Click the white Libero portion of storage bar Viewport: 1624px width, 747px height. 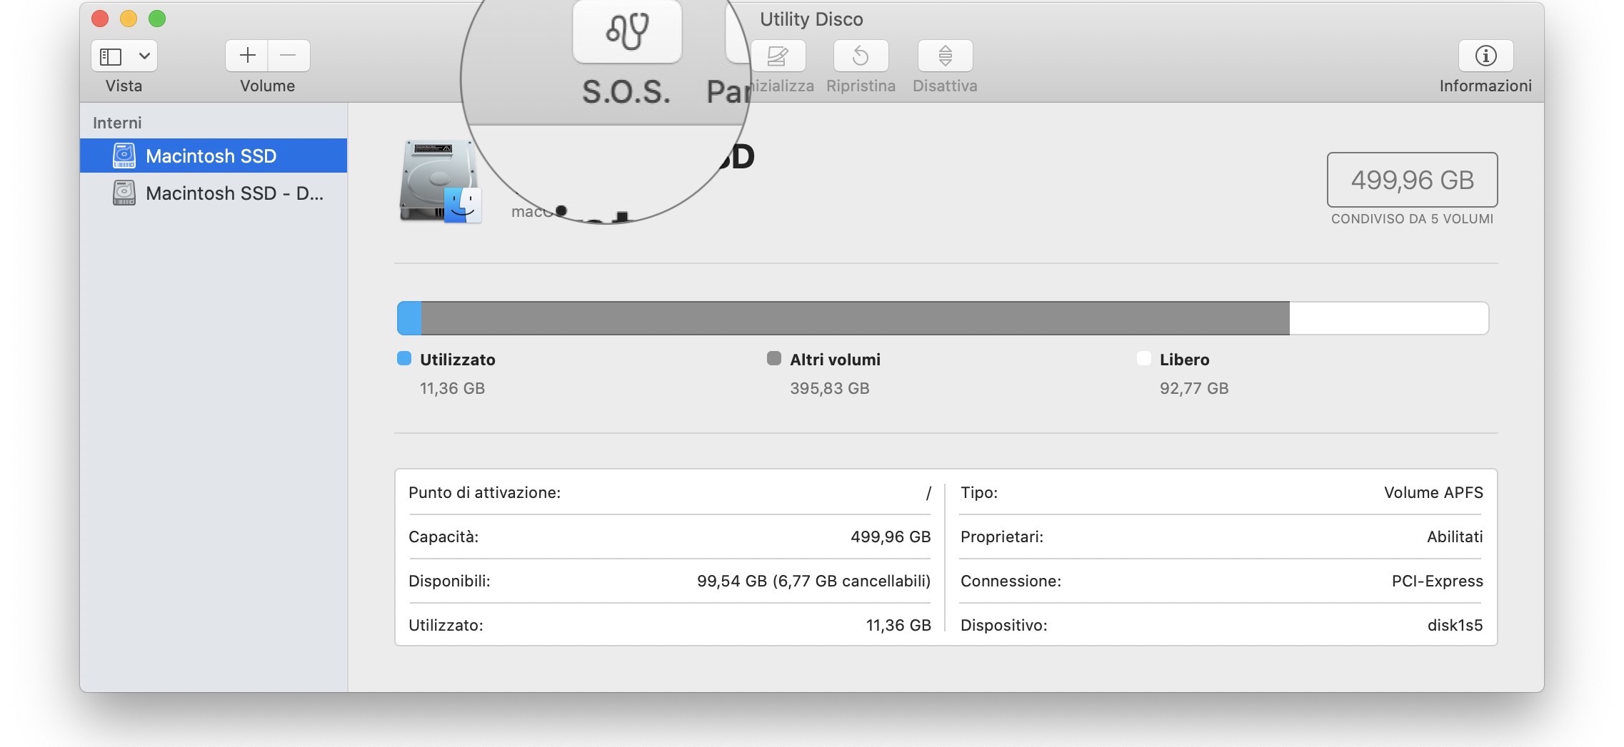pos(1388,318)
